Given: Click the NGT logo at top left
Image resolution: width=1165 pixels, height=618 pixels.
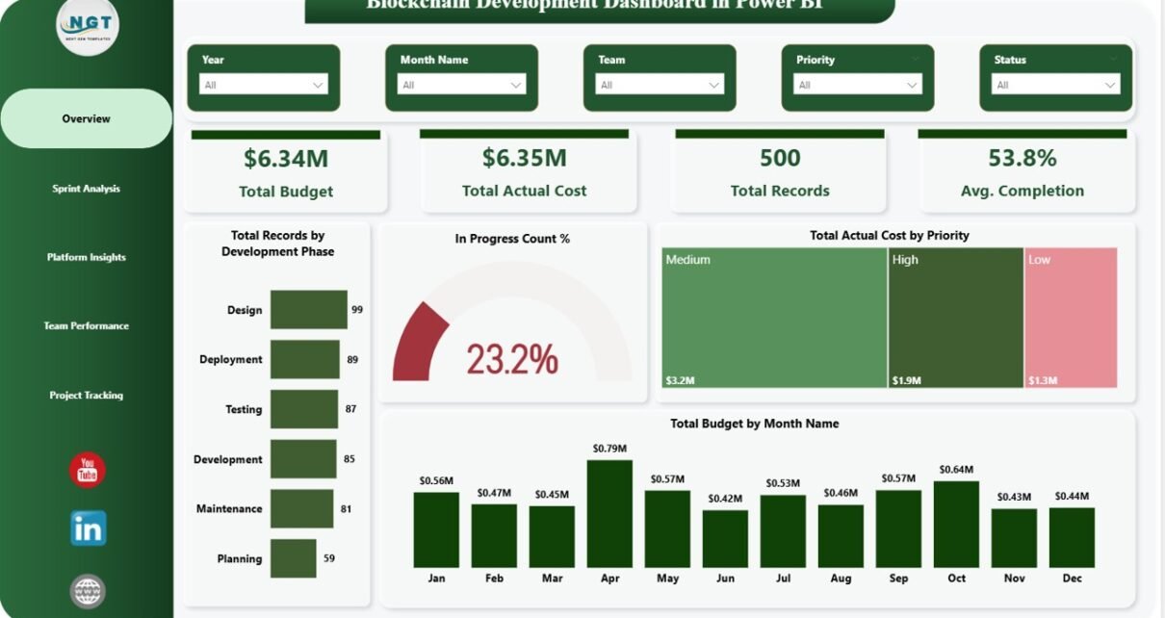Looking at the screenshot, I should pos(88,27).
